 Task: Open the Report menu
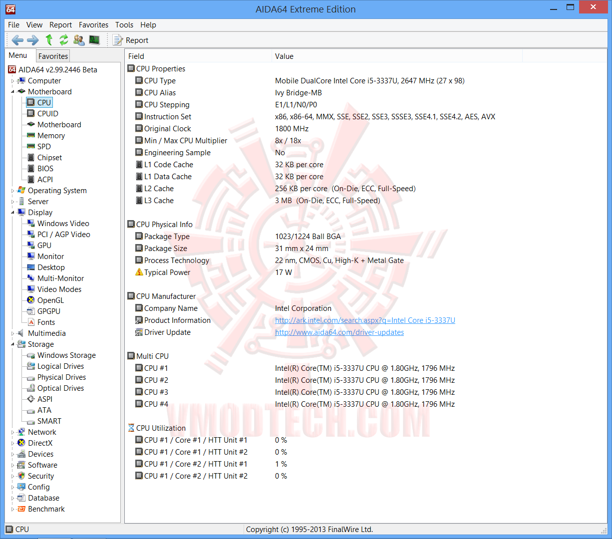60,25
